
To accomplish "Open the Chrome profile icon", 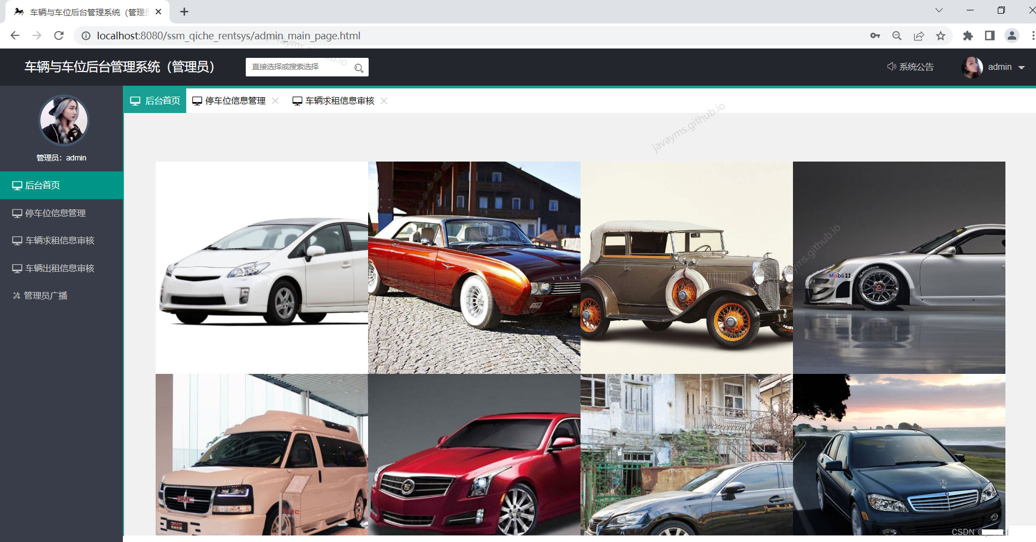I will [1012, 35].
